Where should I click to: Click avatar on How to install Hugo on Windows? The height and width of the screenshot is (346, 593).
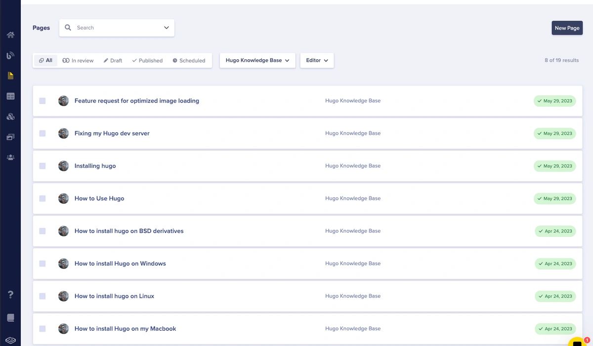[63, 264]
